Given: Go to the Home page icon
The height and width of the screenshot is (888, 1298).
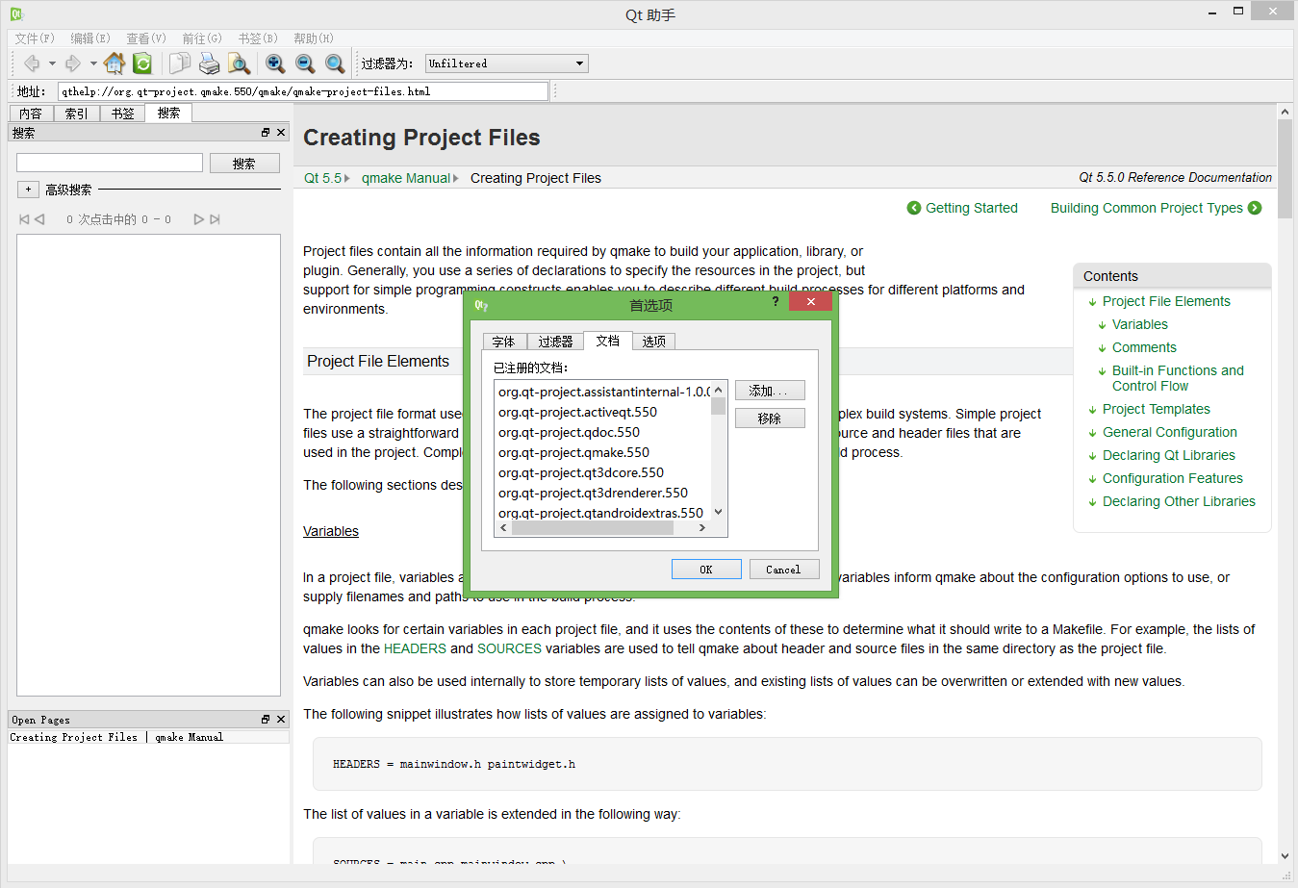Looking at the screenshot, I should (115, 63).
